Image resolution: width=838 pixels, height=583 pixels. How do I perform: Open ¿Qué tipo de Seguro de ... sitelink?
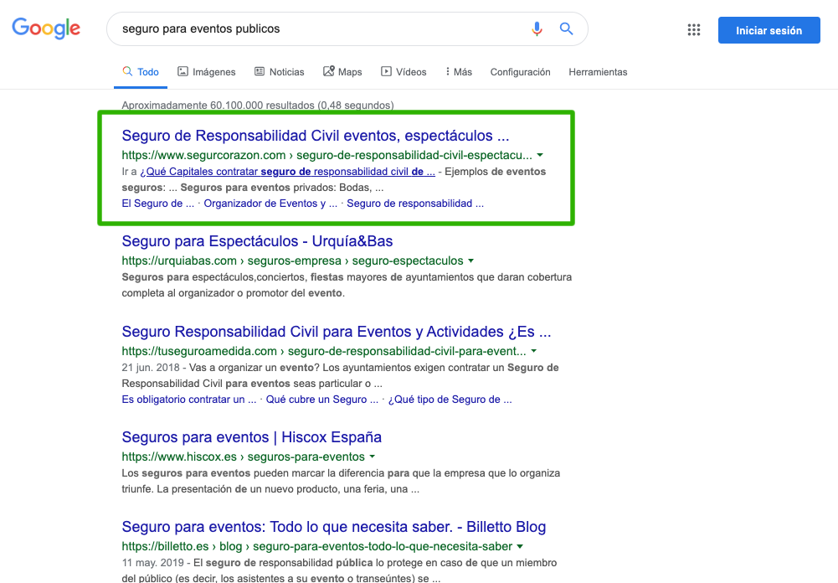[450, 400]
